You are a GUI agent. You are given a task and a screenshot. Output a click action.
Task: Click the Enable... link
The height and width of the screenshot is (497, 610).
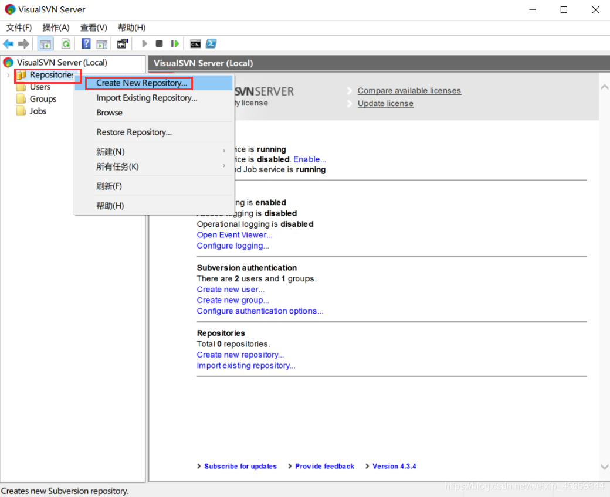click(x=310, y=159)
